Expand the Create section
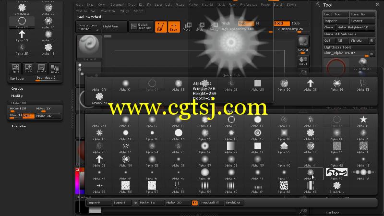 coord(17,89)
